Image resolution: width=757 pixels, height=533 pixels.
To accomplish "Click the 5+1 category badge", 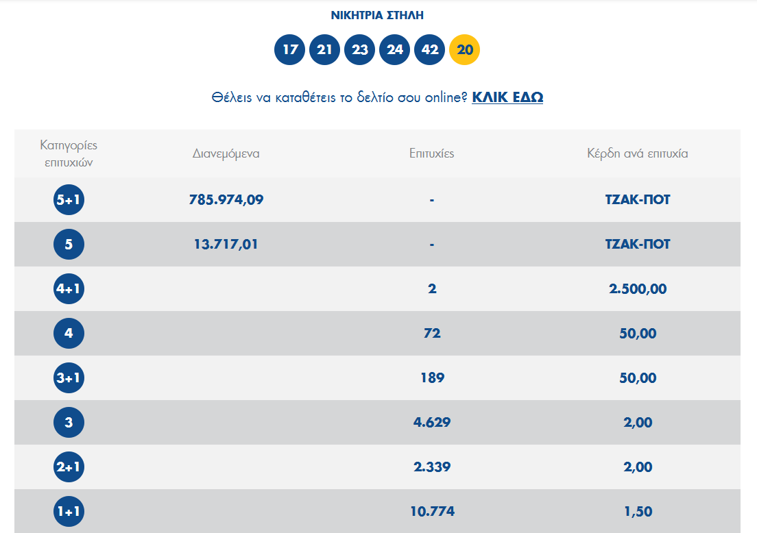I will click(69, 200).
